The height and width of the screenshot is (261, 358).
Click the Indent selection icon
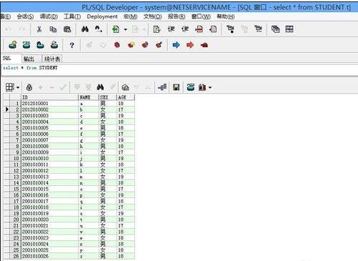(171, 29)
